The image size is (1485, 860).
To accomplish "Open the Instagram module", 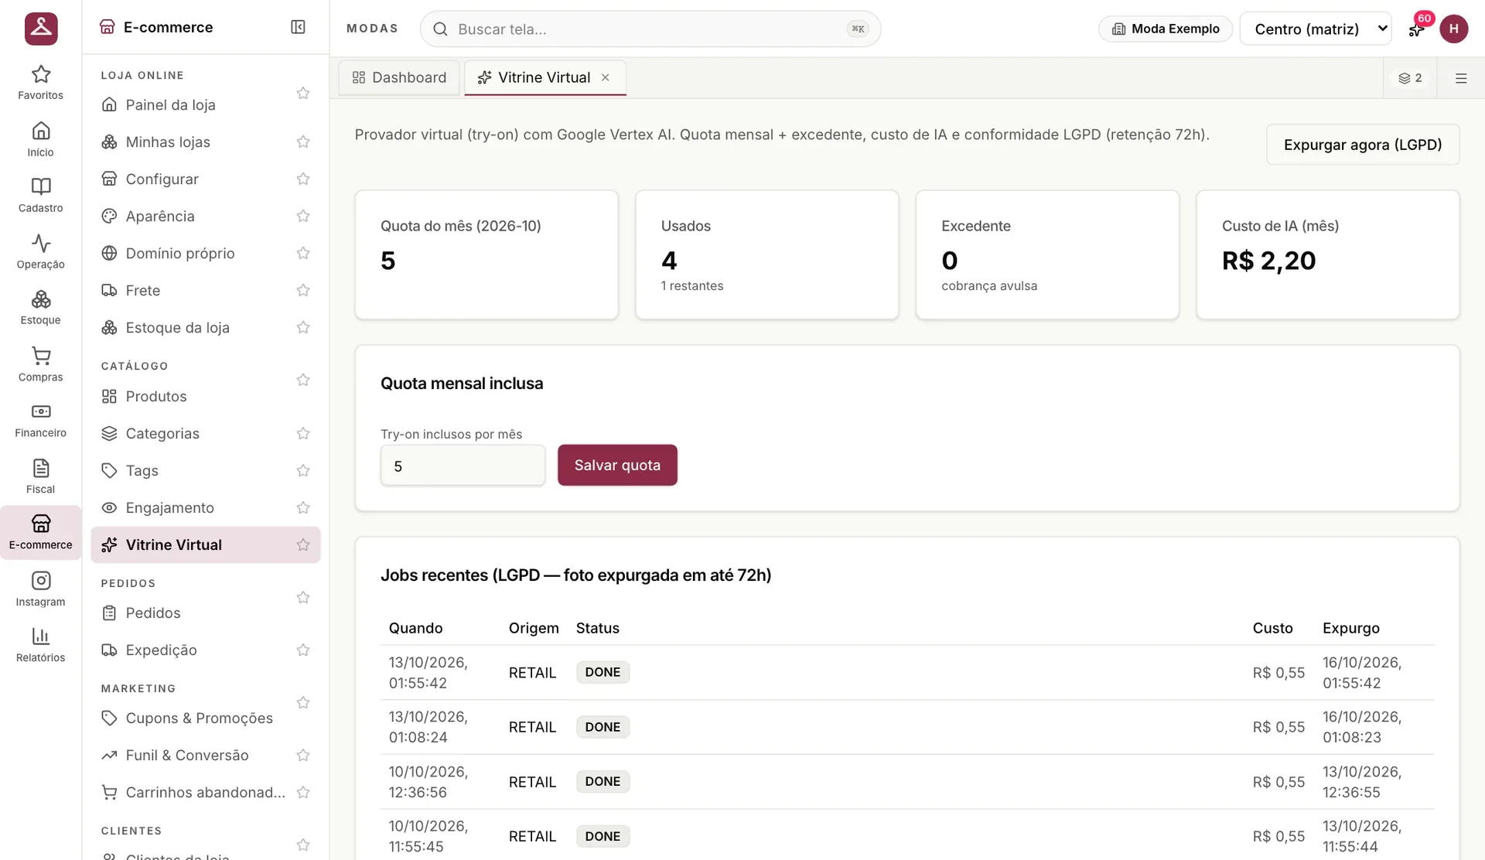I will pyautogui.click(x=40, y=589).
